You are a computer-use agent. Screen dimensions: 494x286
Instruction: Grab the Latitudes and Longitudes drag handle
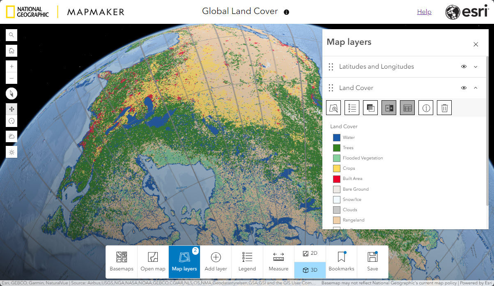pos(331,67)
